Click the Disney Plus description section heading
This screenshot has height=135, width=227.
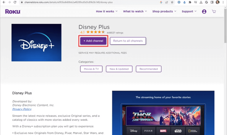click(22, 93)
